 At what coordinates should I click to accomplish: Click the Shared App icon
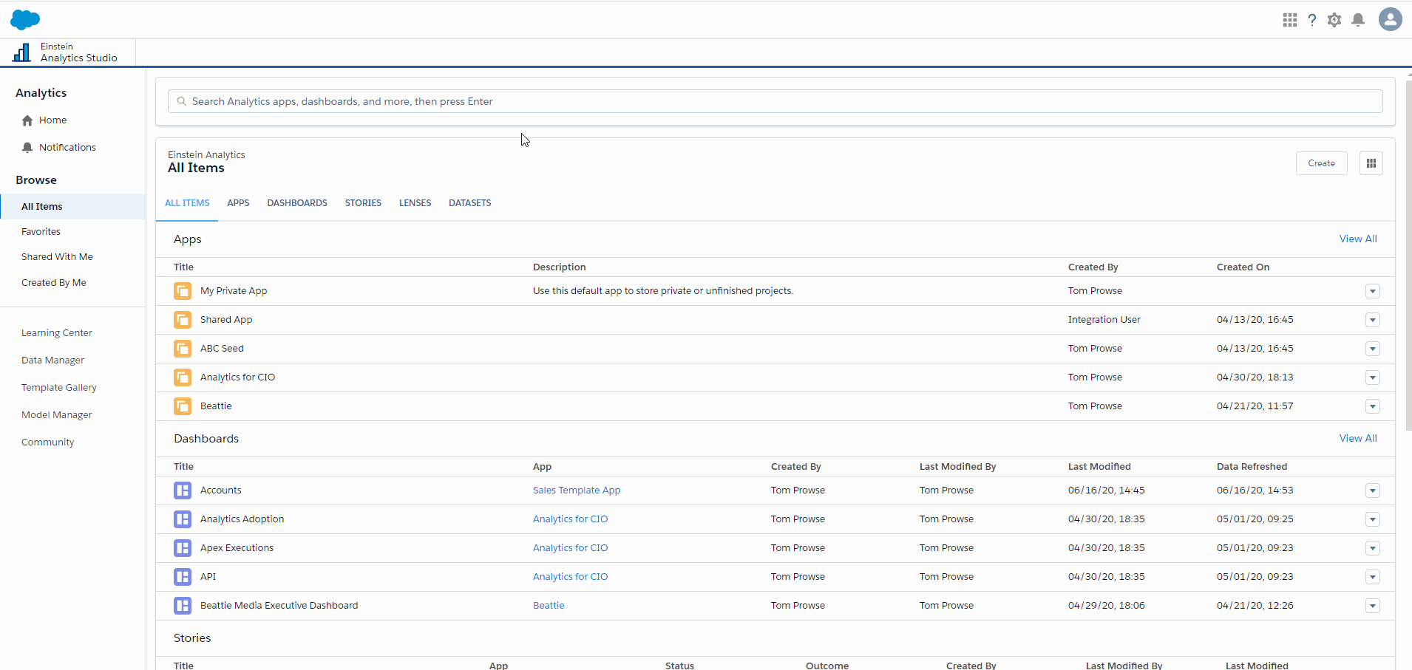tap(183, 320)
